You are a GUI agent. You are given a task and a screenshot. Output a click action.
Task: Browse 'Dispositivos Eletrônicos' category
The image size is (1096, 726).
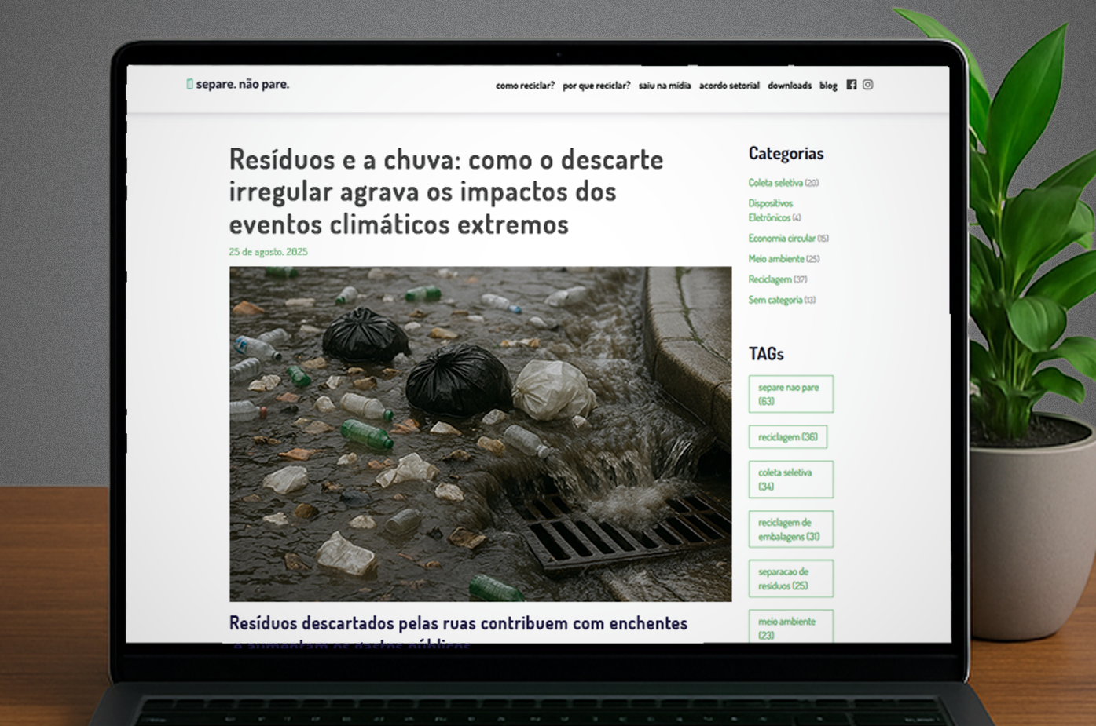point(770,210)
